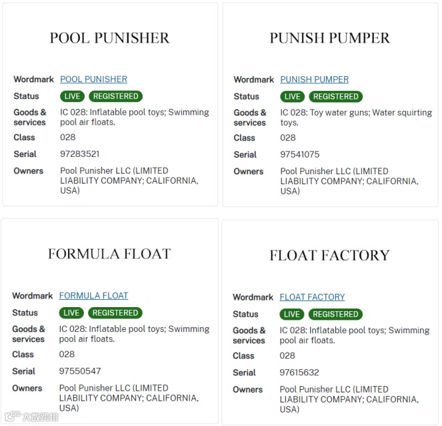Open the FORMULA FLOAT wordmark link
This screenshot has width=442, height=426.
click(x=93, y=296)
